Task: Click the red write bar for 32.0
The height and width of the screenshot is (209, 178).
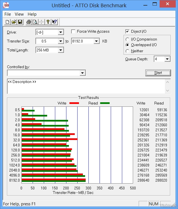Action: click(50, 139)
